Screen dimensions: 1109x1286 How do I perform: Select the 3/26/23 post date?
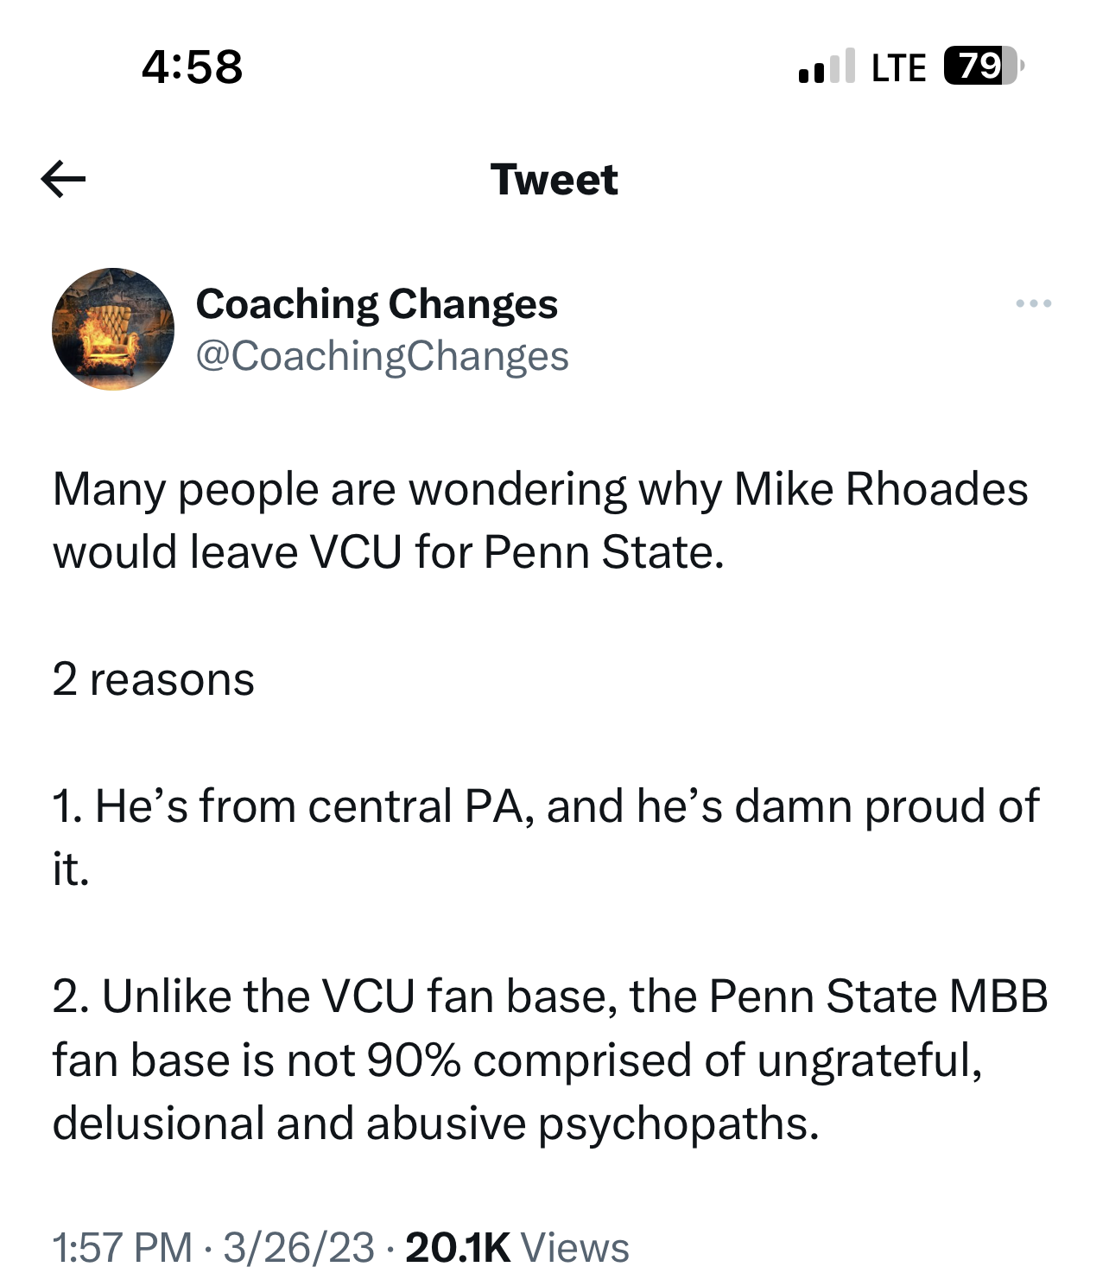[x=299, y=1247]
